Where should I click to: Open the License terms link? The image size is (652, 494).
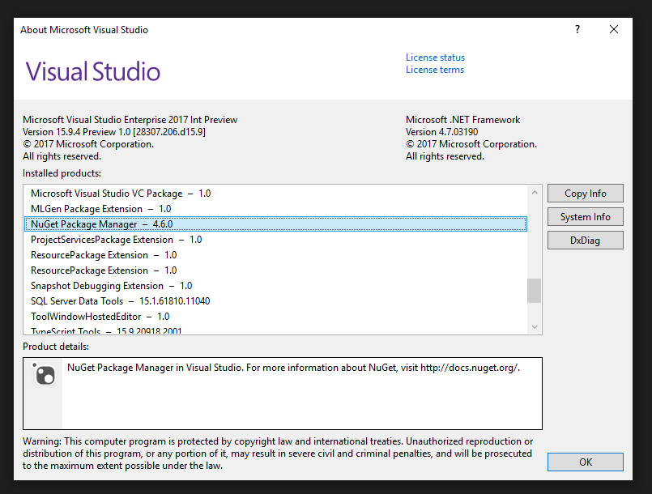click(434, 69)
